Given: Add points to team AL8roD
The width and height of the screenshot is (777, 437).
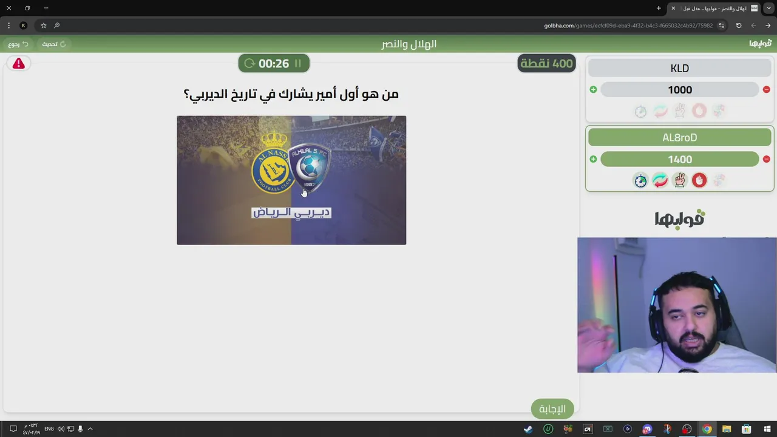Looking at the screenshot, I should 593,159.
